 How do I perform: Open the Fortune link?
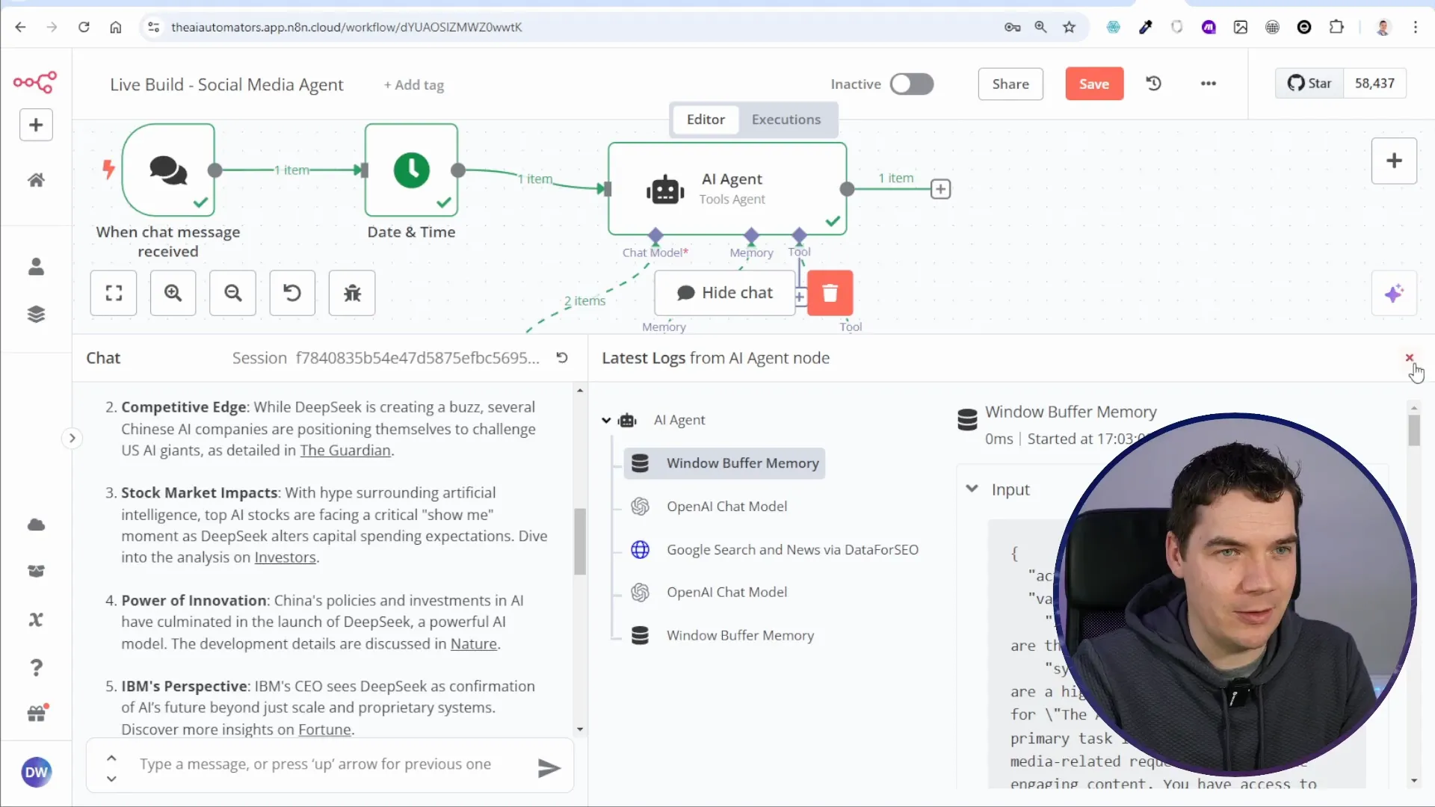click(324, 730)
